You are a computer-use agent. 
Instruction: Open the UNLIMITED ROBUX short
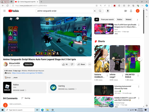pyautogui.click(x=133, y=59)
